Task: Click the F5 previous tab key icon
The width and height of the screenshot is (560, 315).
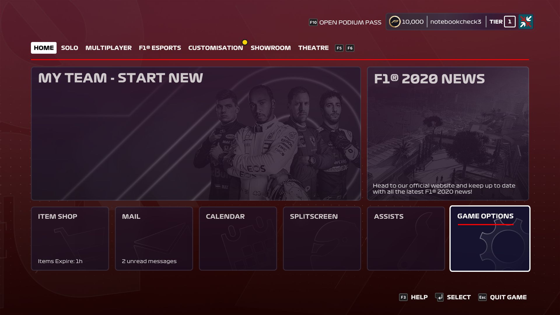Action: pyautogui.click(x=339, y=48)
